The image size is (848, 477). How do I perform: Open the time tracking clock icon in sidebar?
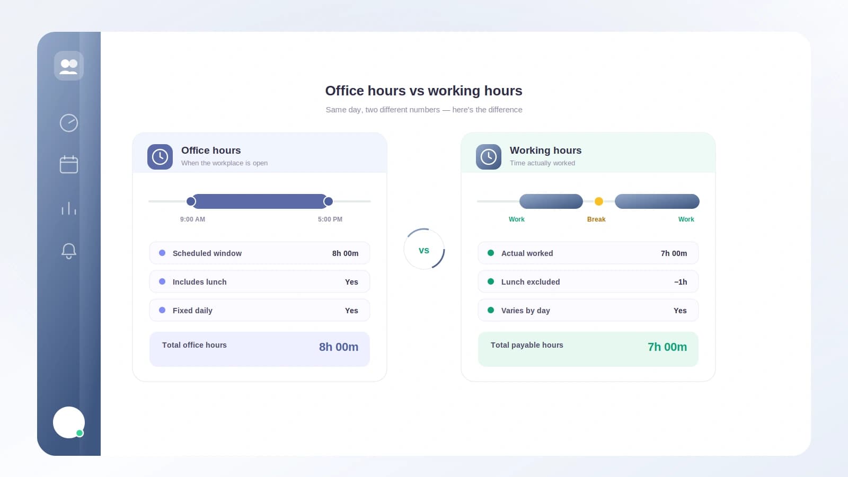point(69,123)
